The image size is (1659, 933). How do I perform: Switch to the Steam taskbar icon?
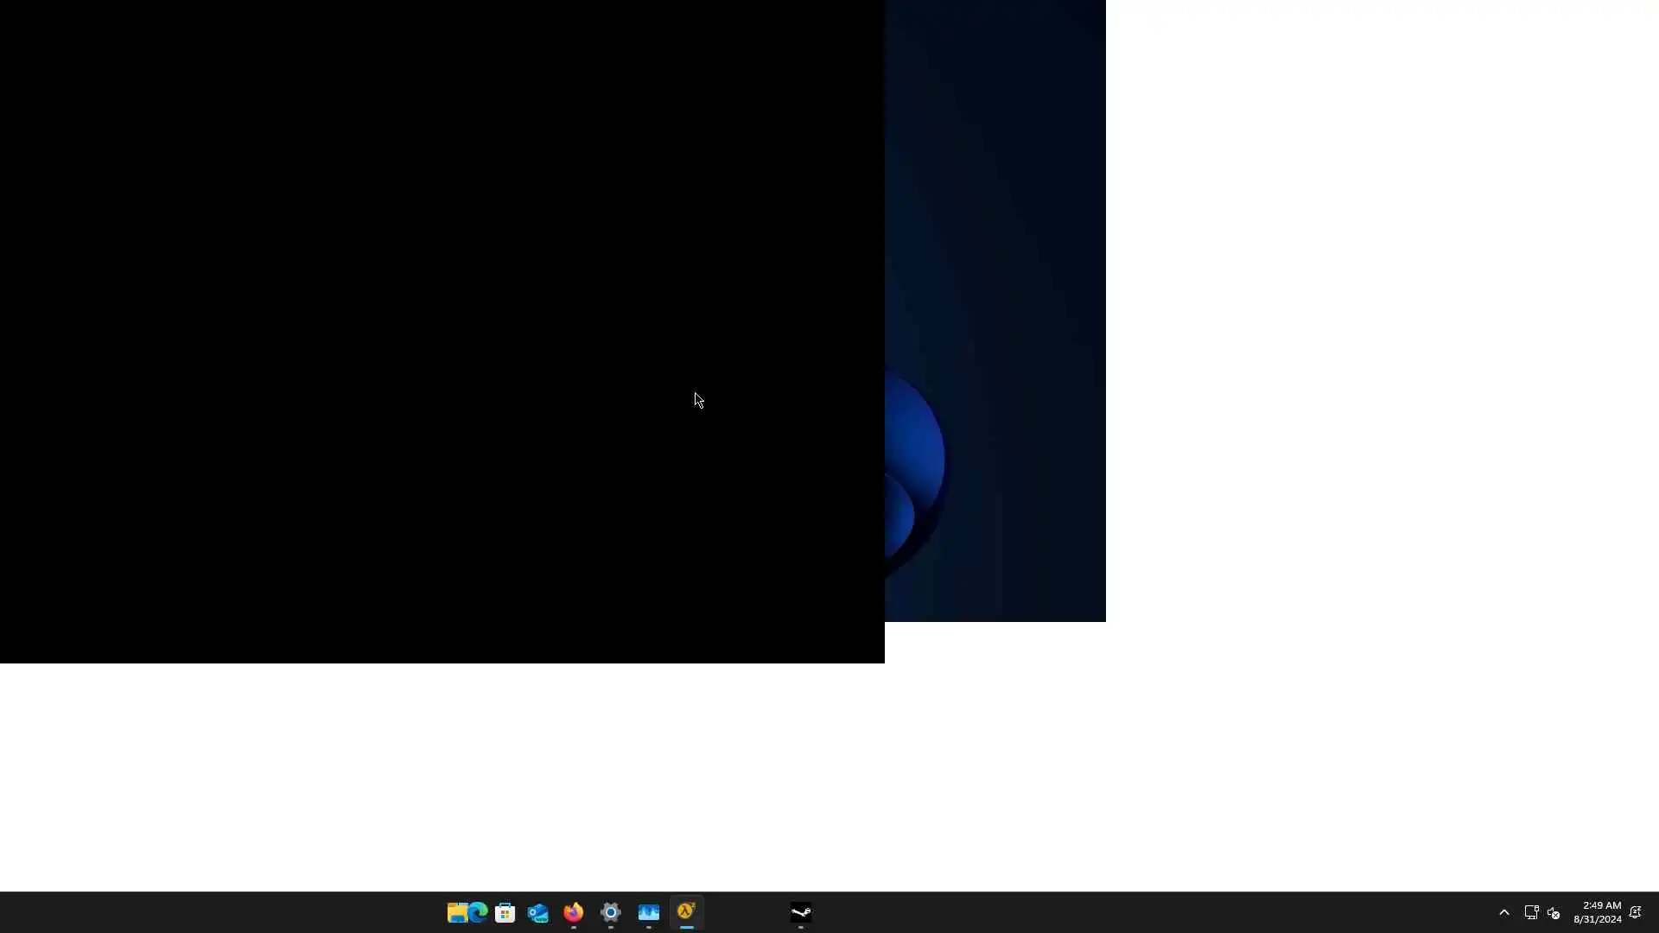click(801, 912)
